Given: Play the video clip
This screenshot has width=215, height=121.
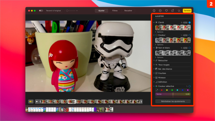Looking at the screenshot, I should pyautogui.click(x=37, y=101).
